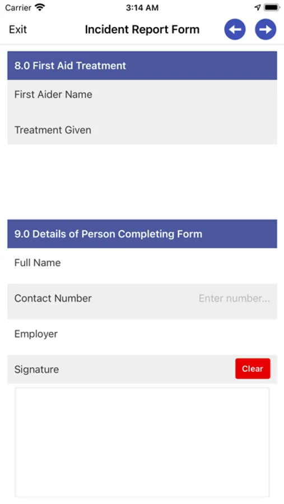
Task: Tap the Wi-Fi status icon
Action: (40, 7)
